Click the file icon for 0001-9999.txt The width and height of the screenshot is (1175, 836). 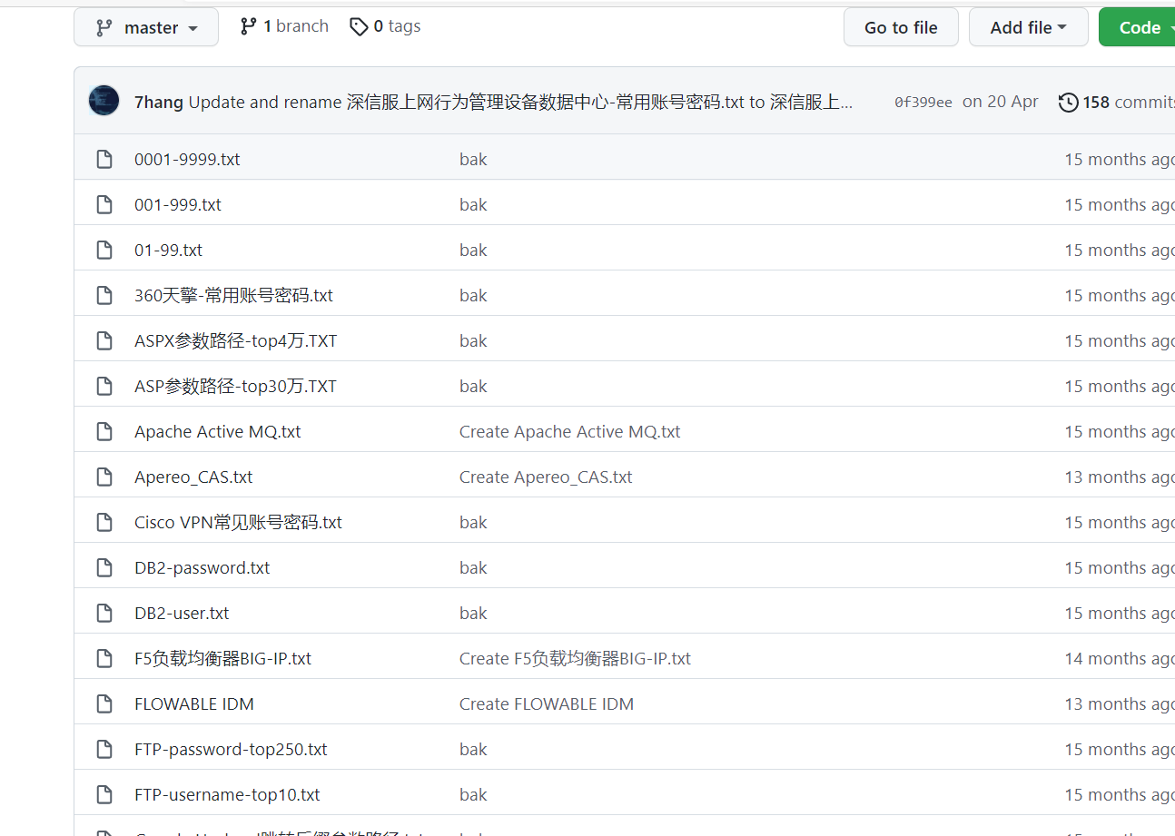(104, 160)
